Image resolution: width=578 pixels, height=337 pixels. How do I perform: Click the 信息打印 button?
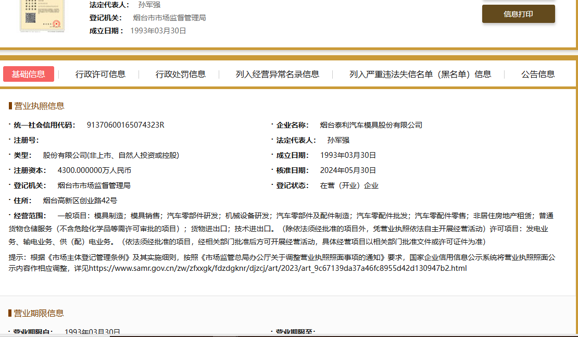pos(518,14)
